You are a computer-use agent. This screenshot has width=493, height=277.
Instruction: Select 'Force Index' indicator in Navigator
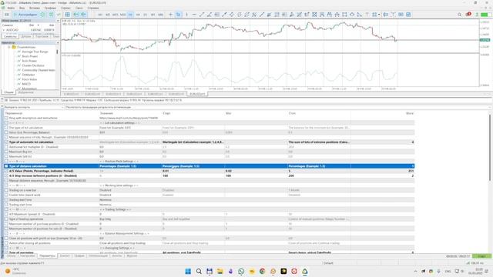click(x=29, y=79)
